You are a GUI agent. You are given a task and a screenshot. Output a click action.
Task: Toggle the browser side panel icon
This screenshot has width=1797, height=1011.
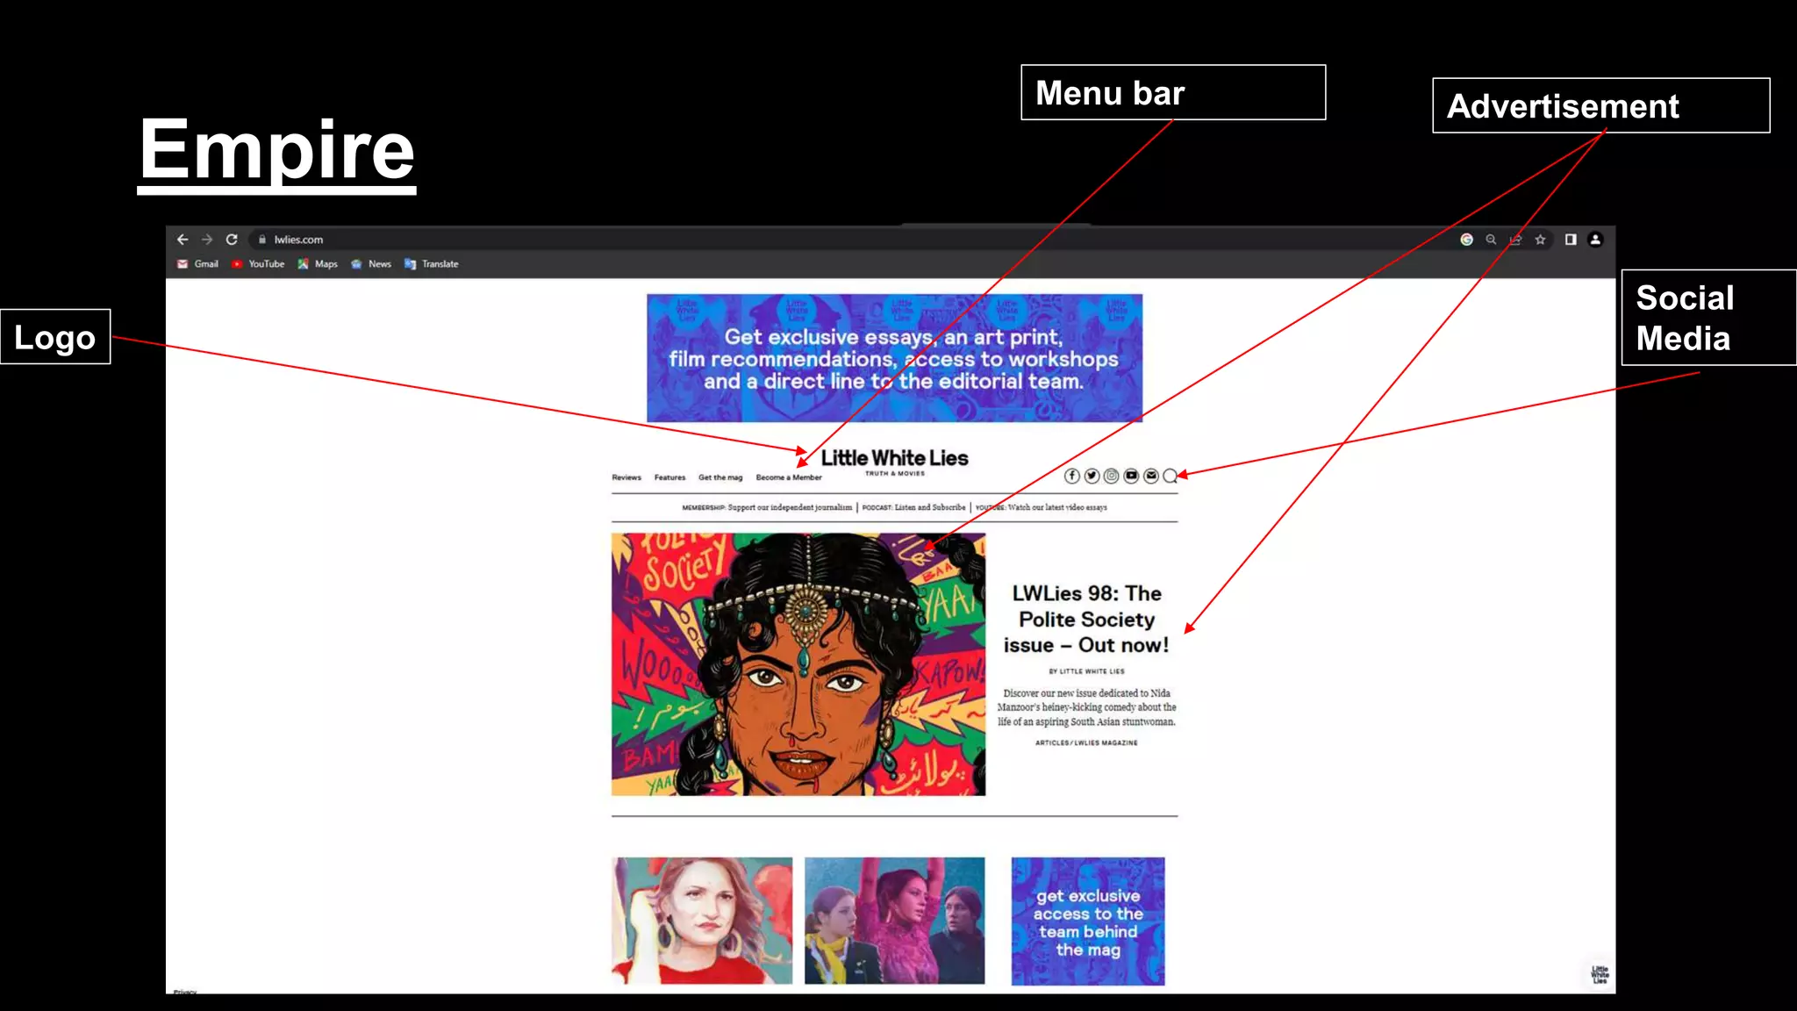(x=1570, y=240)
